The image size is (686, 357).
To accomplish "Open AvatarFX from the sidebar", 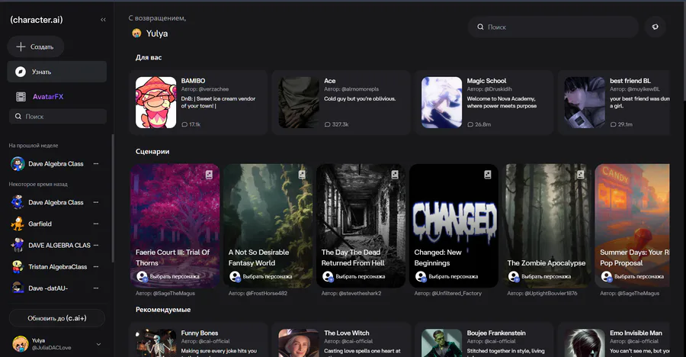I will tap(47, 97).
